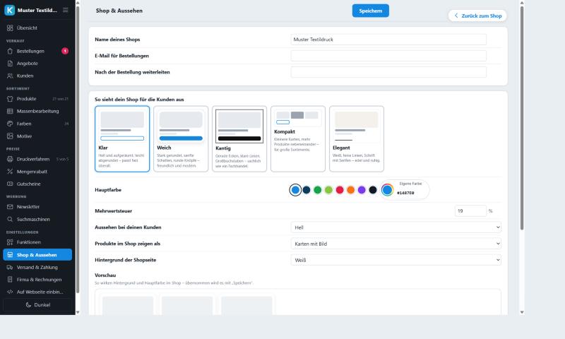
Task: Pick the black Hauptfarbe swatch
Action: point(373,190)
